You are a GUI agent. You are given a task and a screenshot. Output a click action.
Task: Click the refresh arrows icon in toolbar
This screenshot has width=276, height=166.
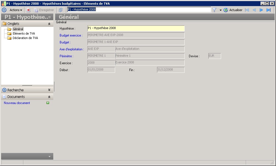(x=61, y=10)
